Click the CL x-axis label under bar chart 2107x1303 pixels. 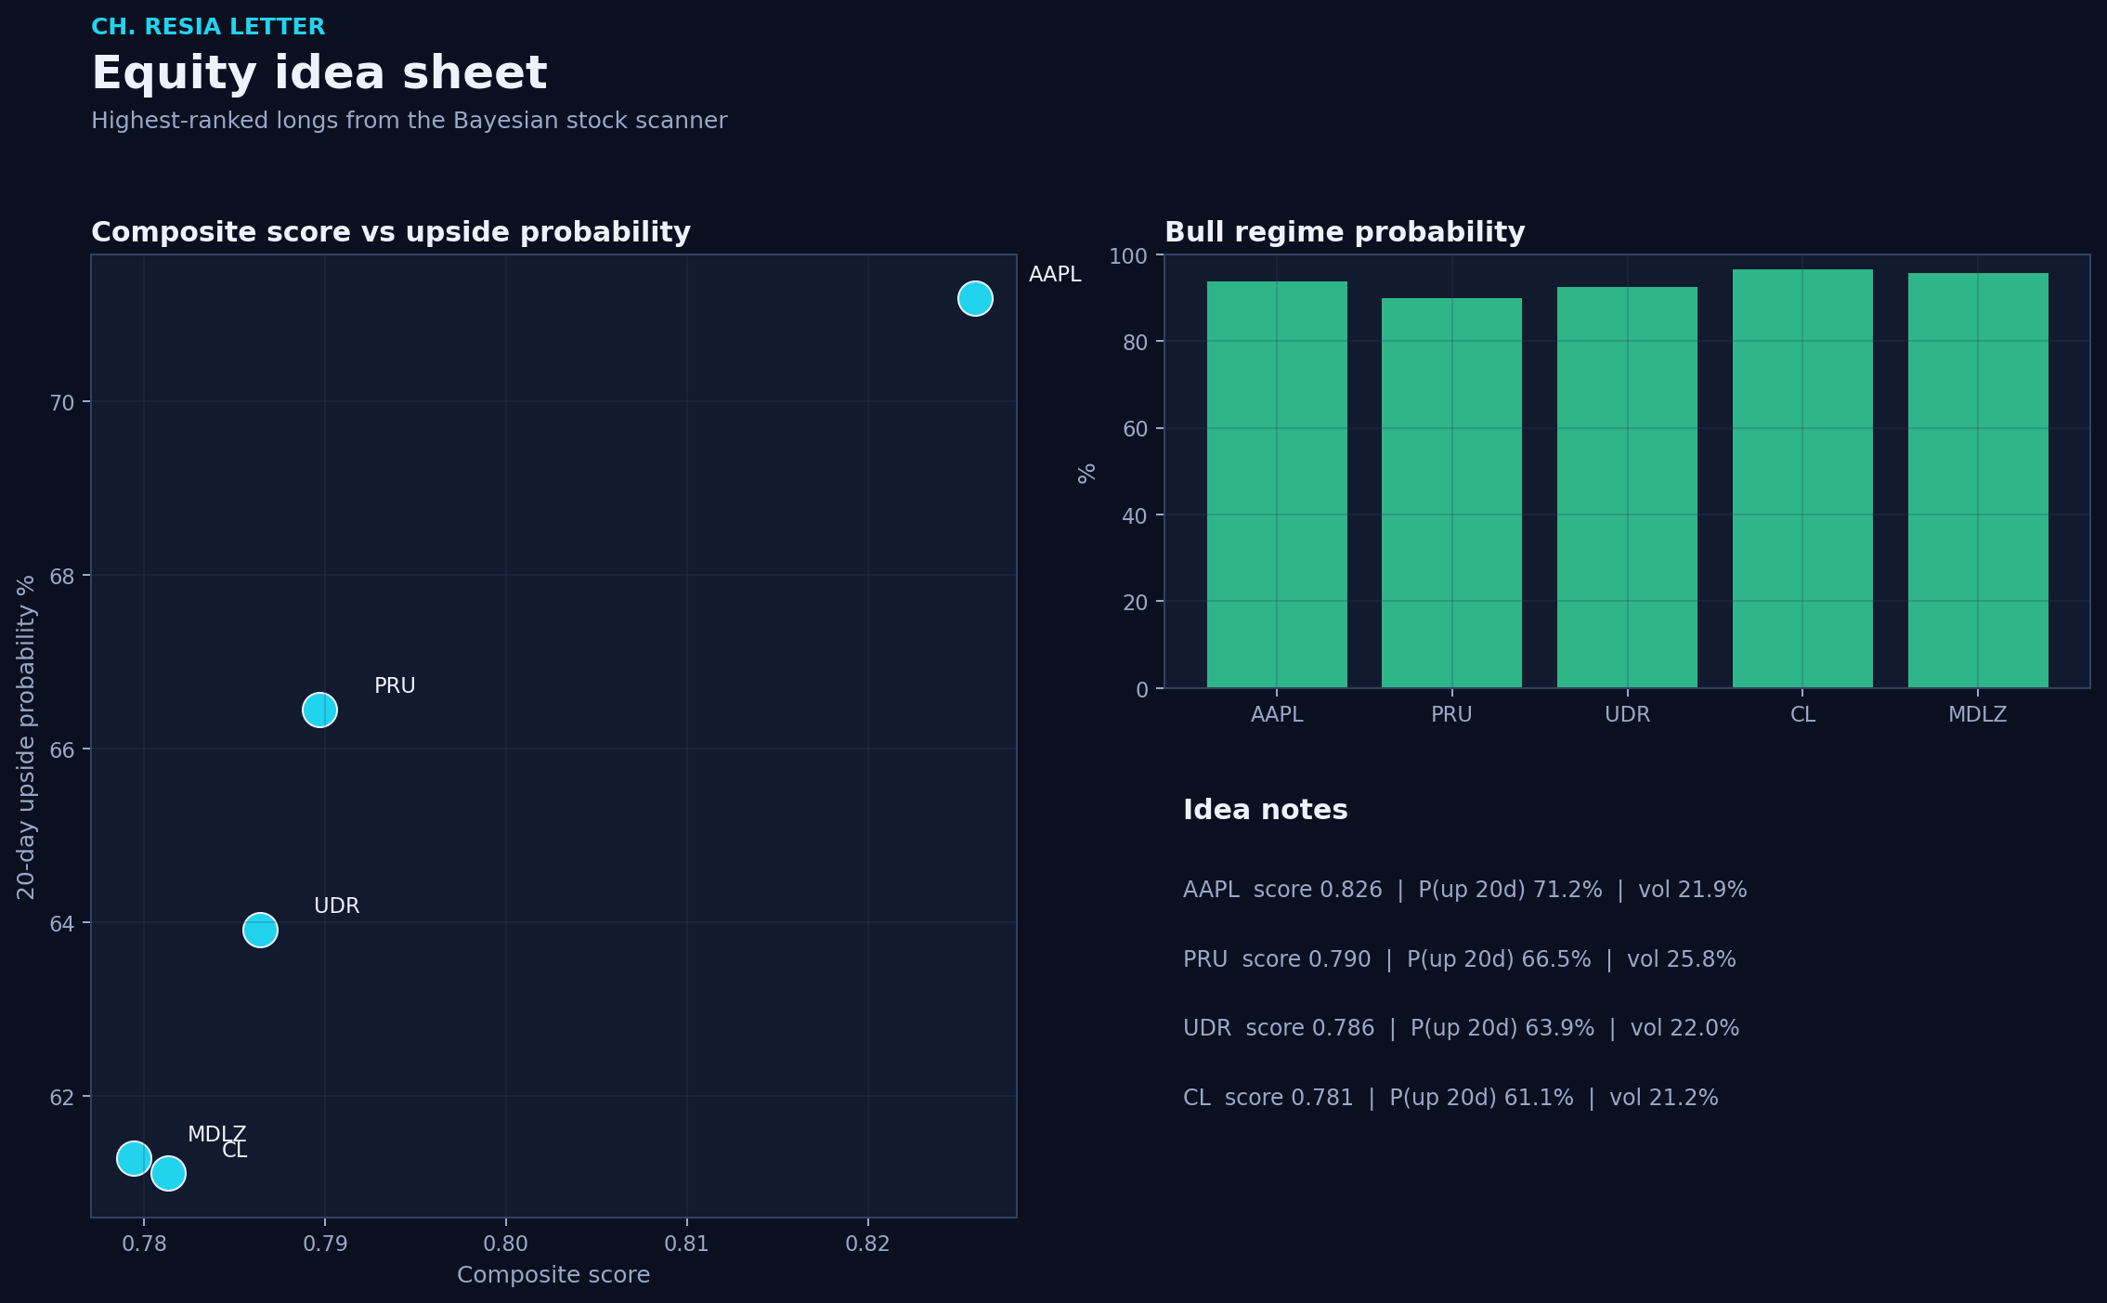click(x=1802, y=714)
